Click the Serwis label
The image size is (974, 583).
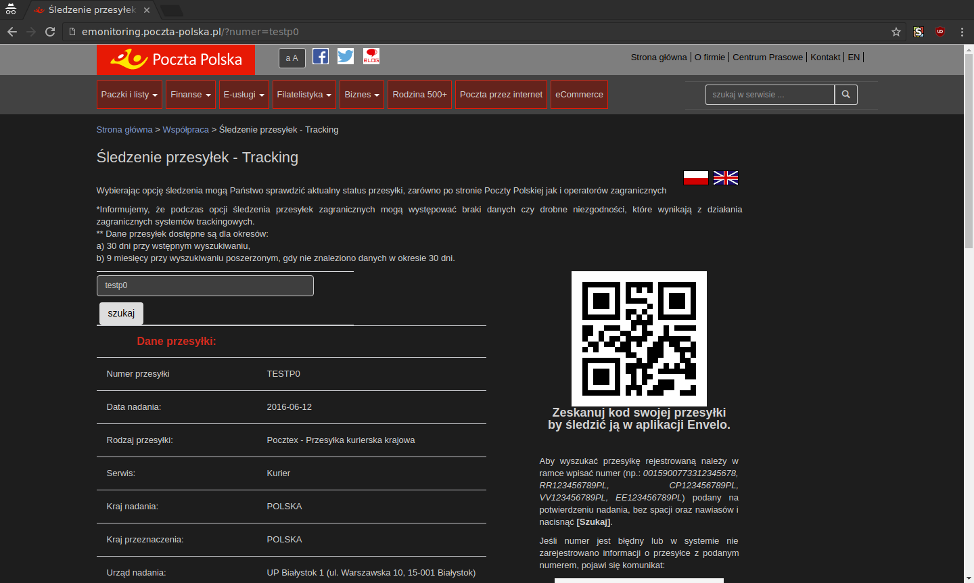121,473
